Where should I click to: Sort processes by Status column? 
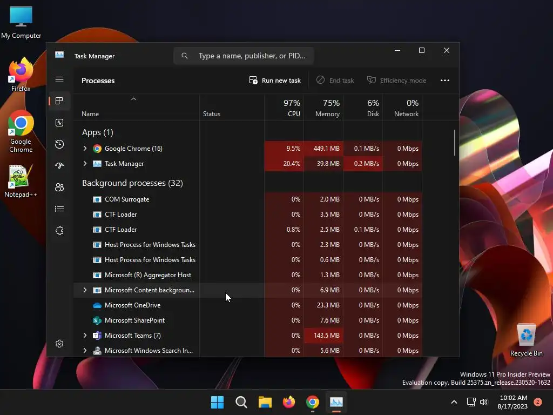click(x=232, y=108)
